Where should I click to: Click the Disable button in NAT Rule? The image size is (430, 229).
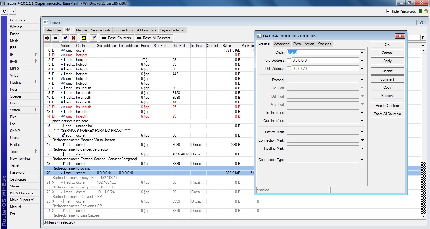pos(387,71)
